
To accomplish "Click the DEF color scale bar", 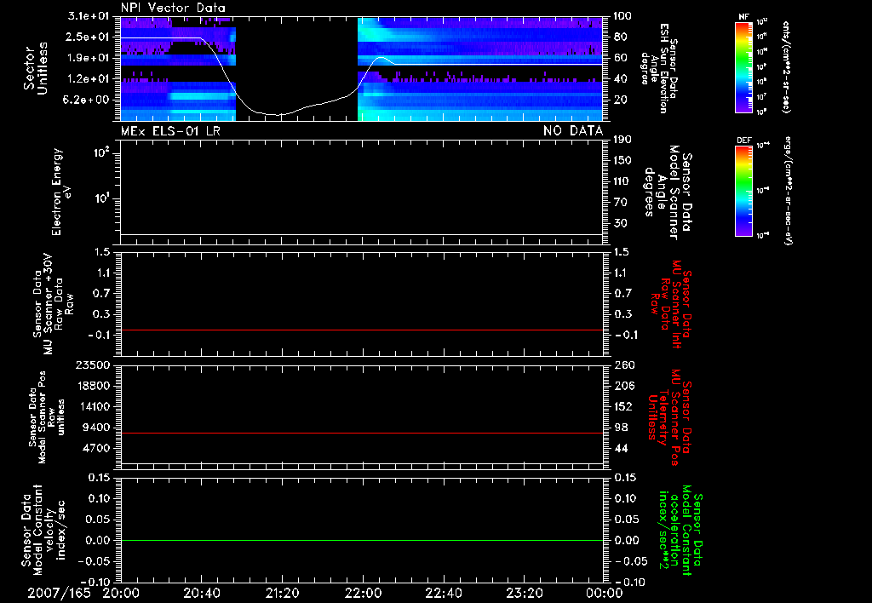I will coord(743,190).
